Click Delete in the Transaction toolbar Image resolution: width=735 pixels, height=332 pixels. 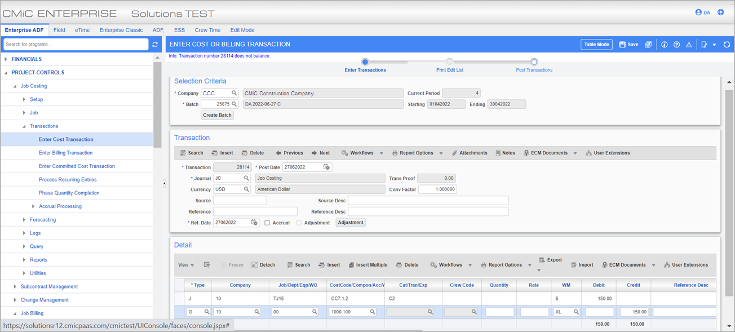253,153
